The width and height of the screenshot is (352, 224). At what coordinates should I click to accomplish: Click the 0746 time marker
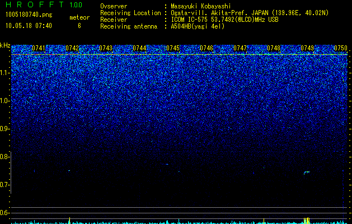206,48
